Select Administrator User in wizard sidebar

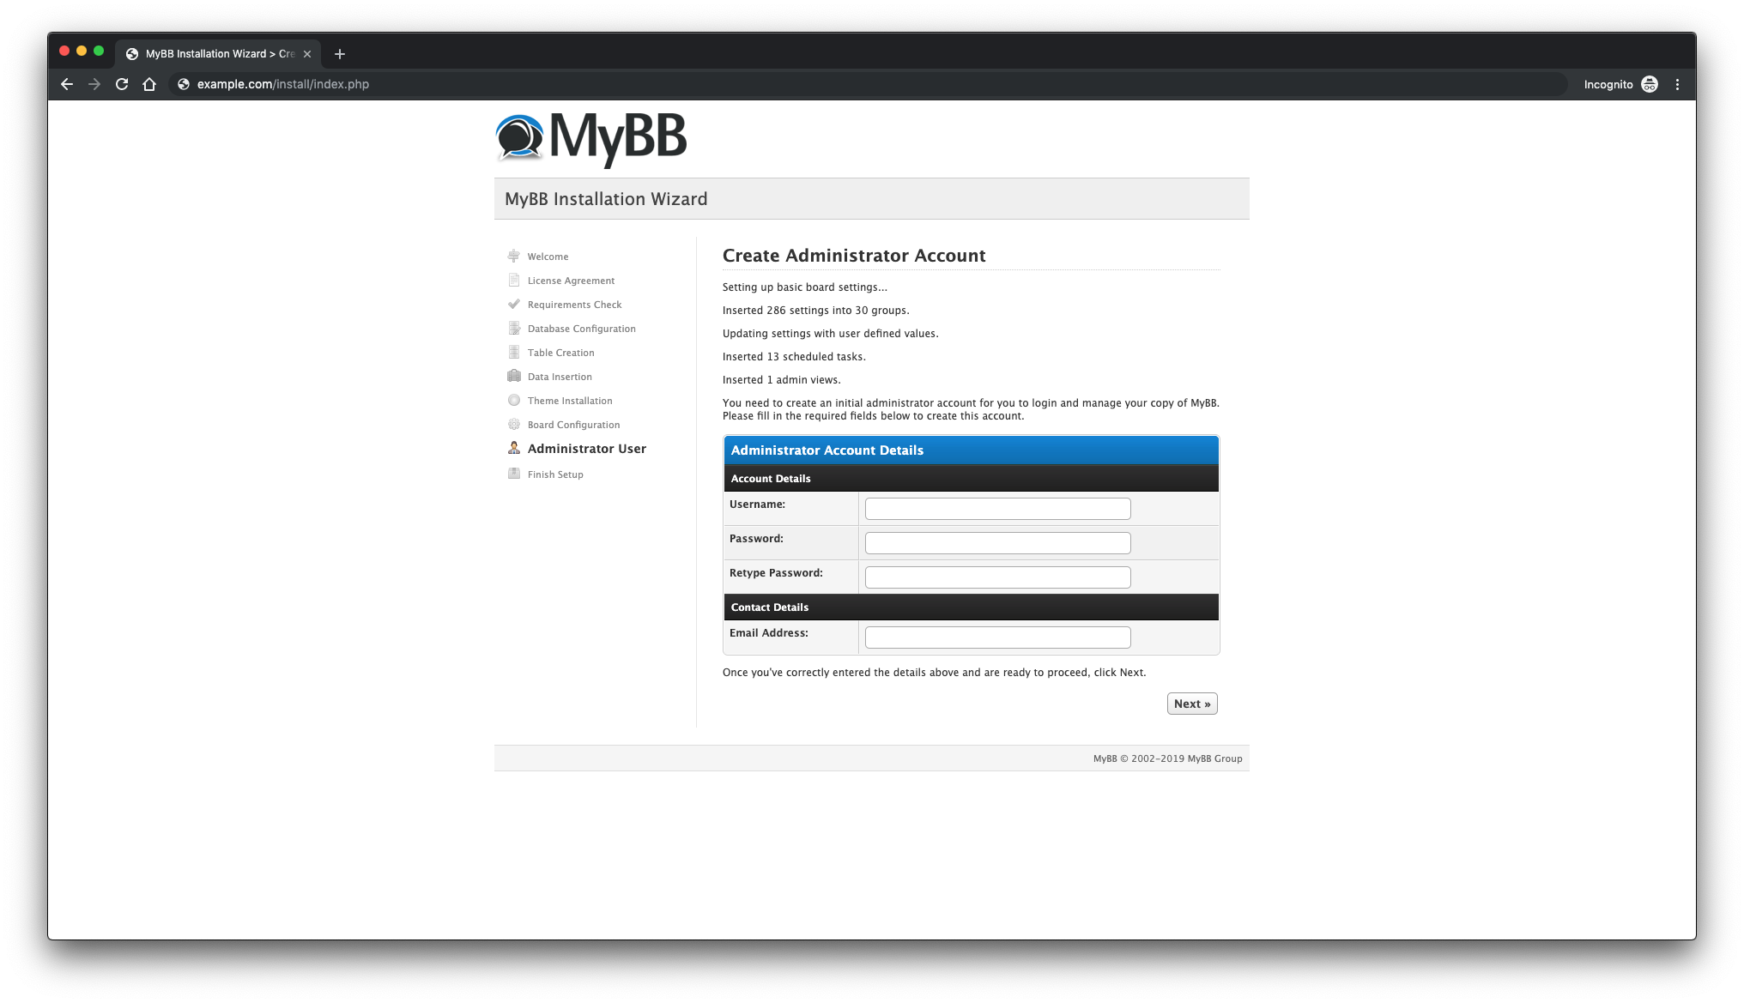[587, 448]
